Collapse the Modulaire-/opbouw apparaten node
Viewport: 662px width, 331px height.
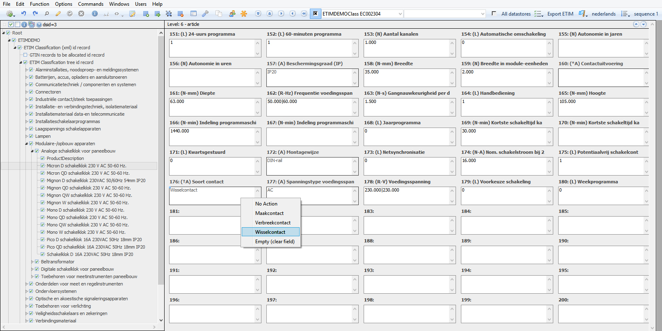click(27, 144)
